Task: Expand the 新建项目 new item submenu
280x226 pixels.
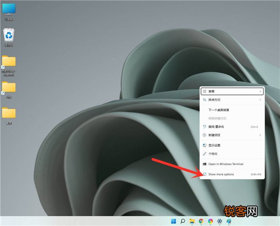Action: (x=232, y=135)
